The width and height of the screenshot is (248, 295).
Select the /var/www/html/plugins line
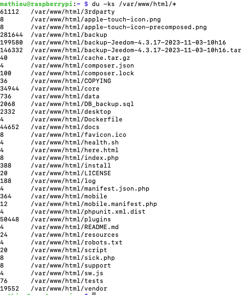coord(55,219)
